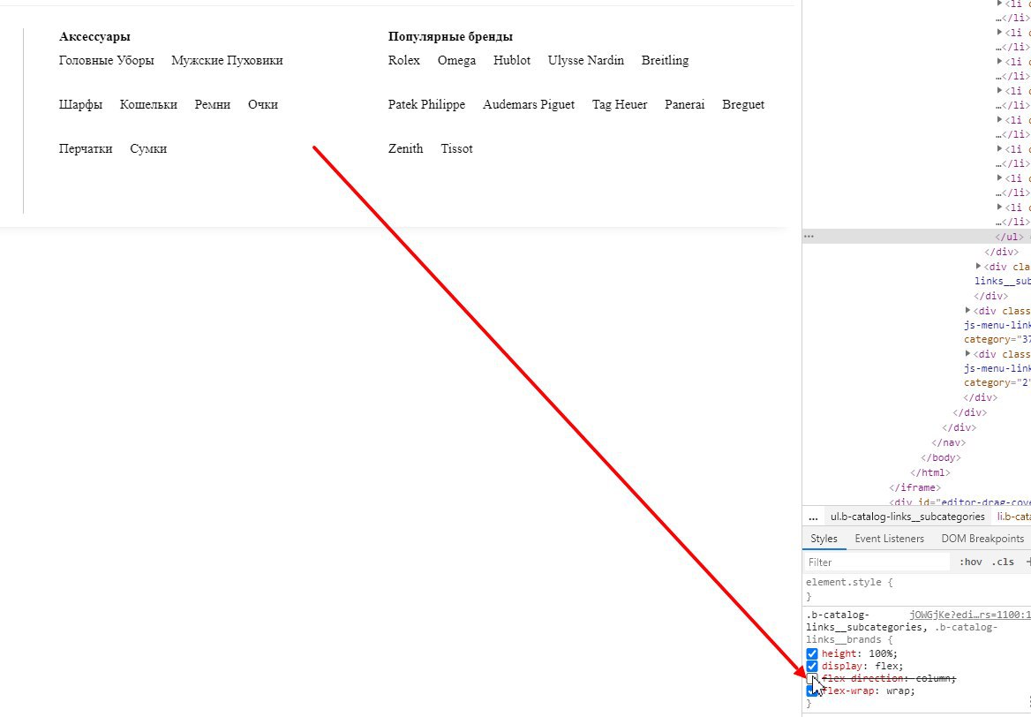
Task: Visit the Breitling brand page
Action: point(666,61)
